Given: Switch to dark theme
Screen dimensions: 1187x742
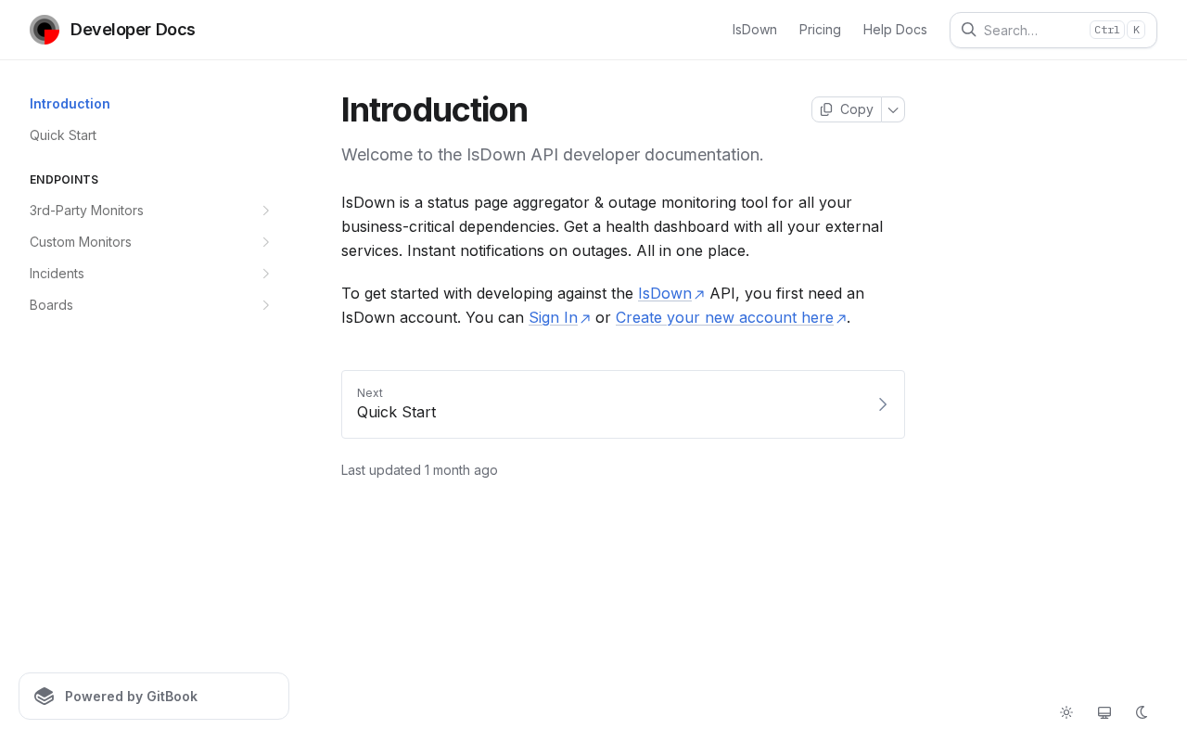Looking at the screenshot, I should (x=1142, y=712).
